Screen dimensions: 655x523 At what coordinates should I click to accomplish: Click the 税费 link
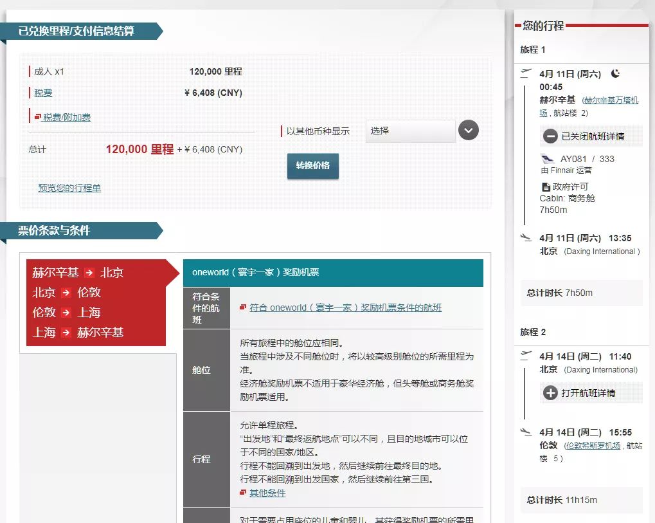(x=44, y=93)
